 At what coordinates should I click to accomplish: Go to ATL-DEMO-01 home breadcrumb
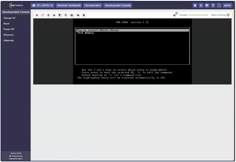43,5
